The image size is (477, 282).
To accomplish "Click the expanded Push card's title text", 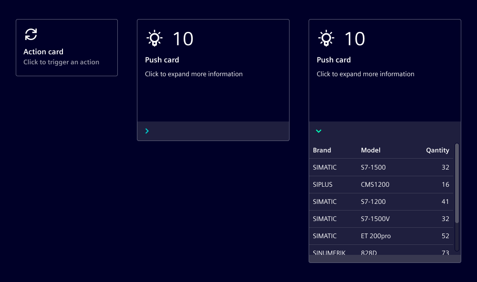I will pos(334,60).
